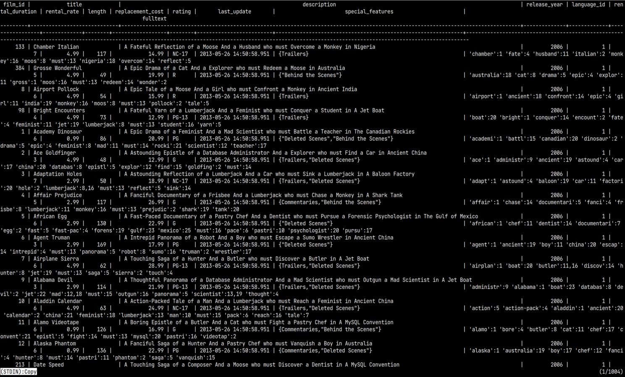
Task: Click the film_id value 384
Action: click(x=20, y=68)
